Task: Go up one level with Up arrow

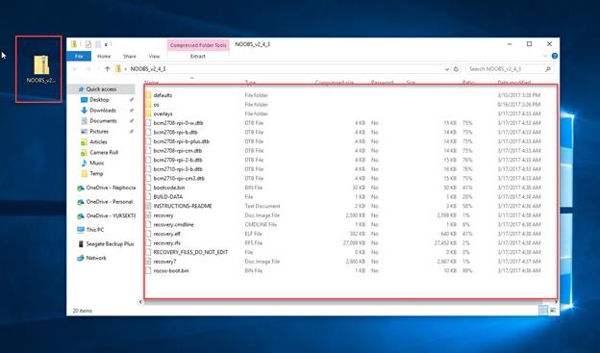Action: (108, 69)
